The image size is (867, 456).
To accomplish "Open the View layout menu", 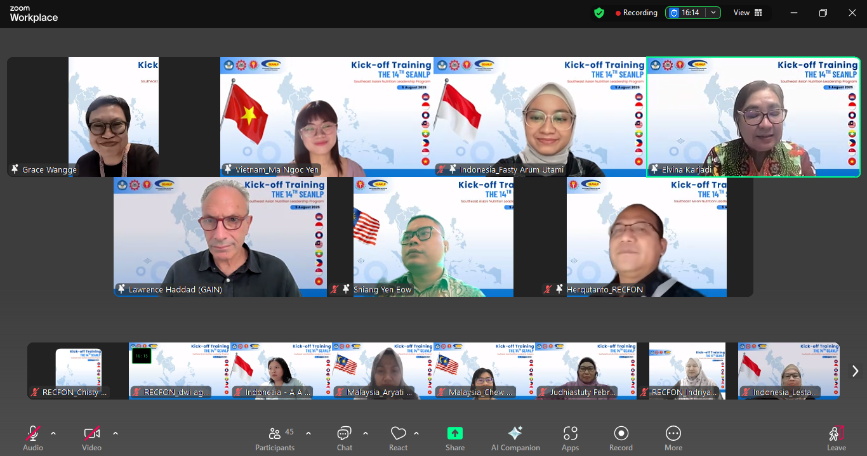I will pos(748,13).
